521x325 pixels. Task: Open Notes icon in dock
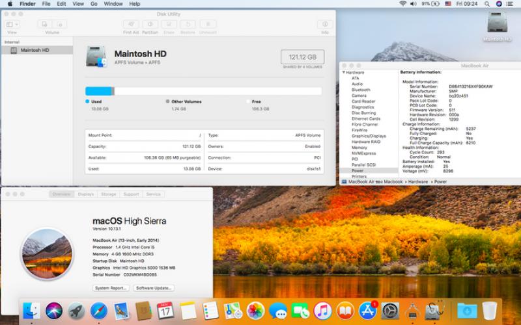click(x=188, y=311)
